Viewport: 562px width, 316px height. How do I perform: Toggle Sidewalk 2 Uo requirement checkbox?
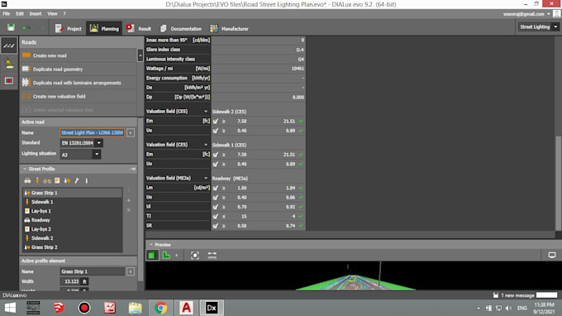[x=216, y=131]
